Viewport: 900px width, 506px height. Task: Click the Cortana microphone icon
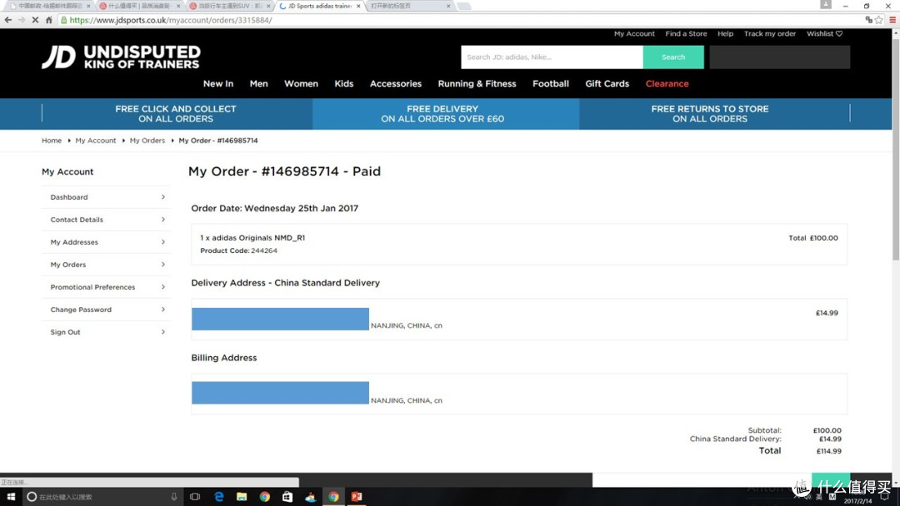coord(173,497)
